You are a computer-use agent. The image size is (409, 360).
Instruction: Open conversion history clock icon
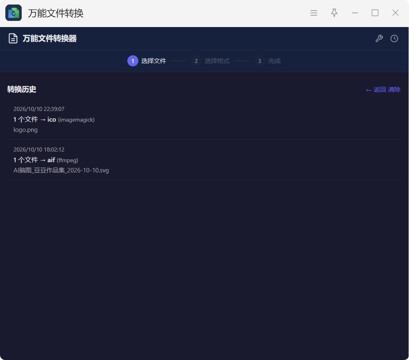(394, 38)
